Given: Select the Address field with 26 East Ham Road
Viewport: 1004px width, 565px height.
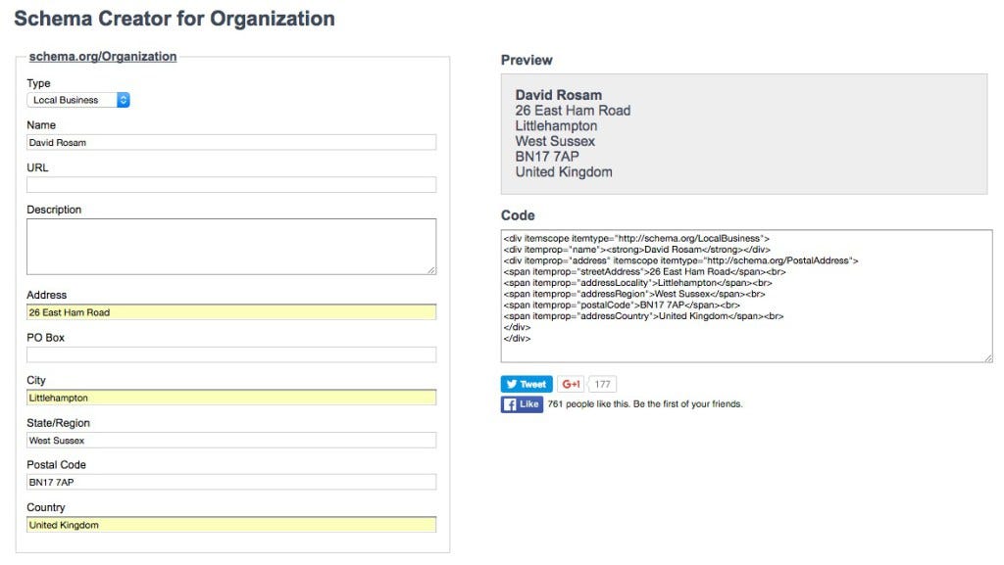Looking at the screenshot, I should click(x=231, y=312).
